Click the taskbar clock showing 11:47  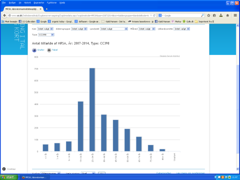pyautogui.click(x=235, y=177)
